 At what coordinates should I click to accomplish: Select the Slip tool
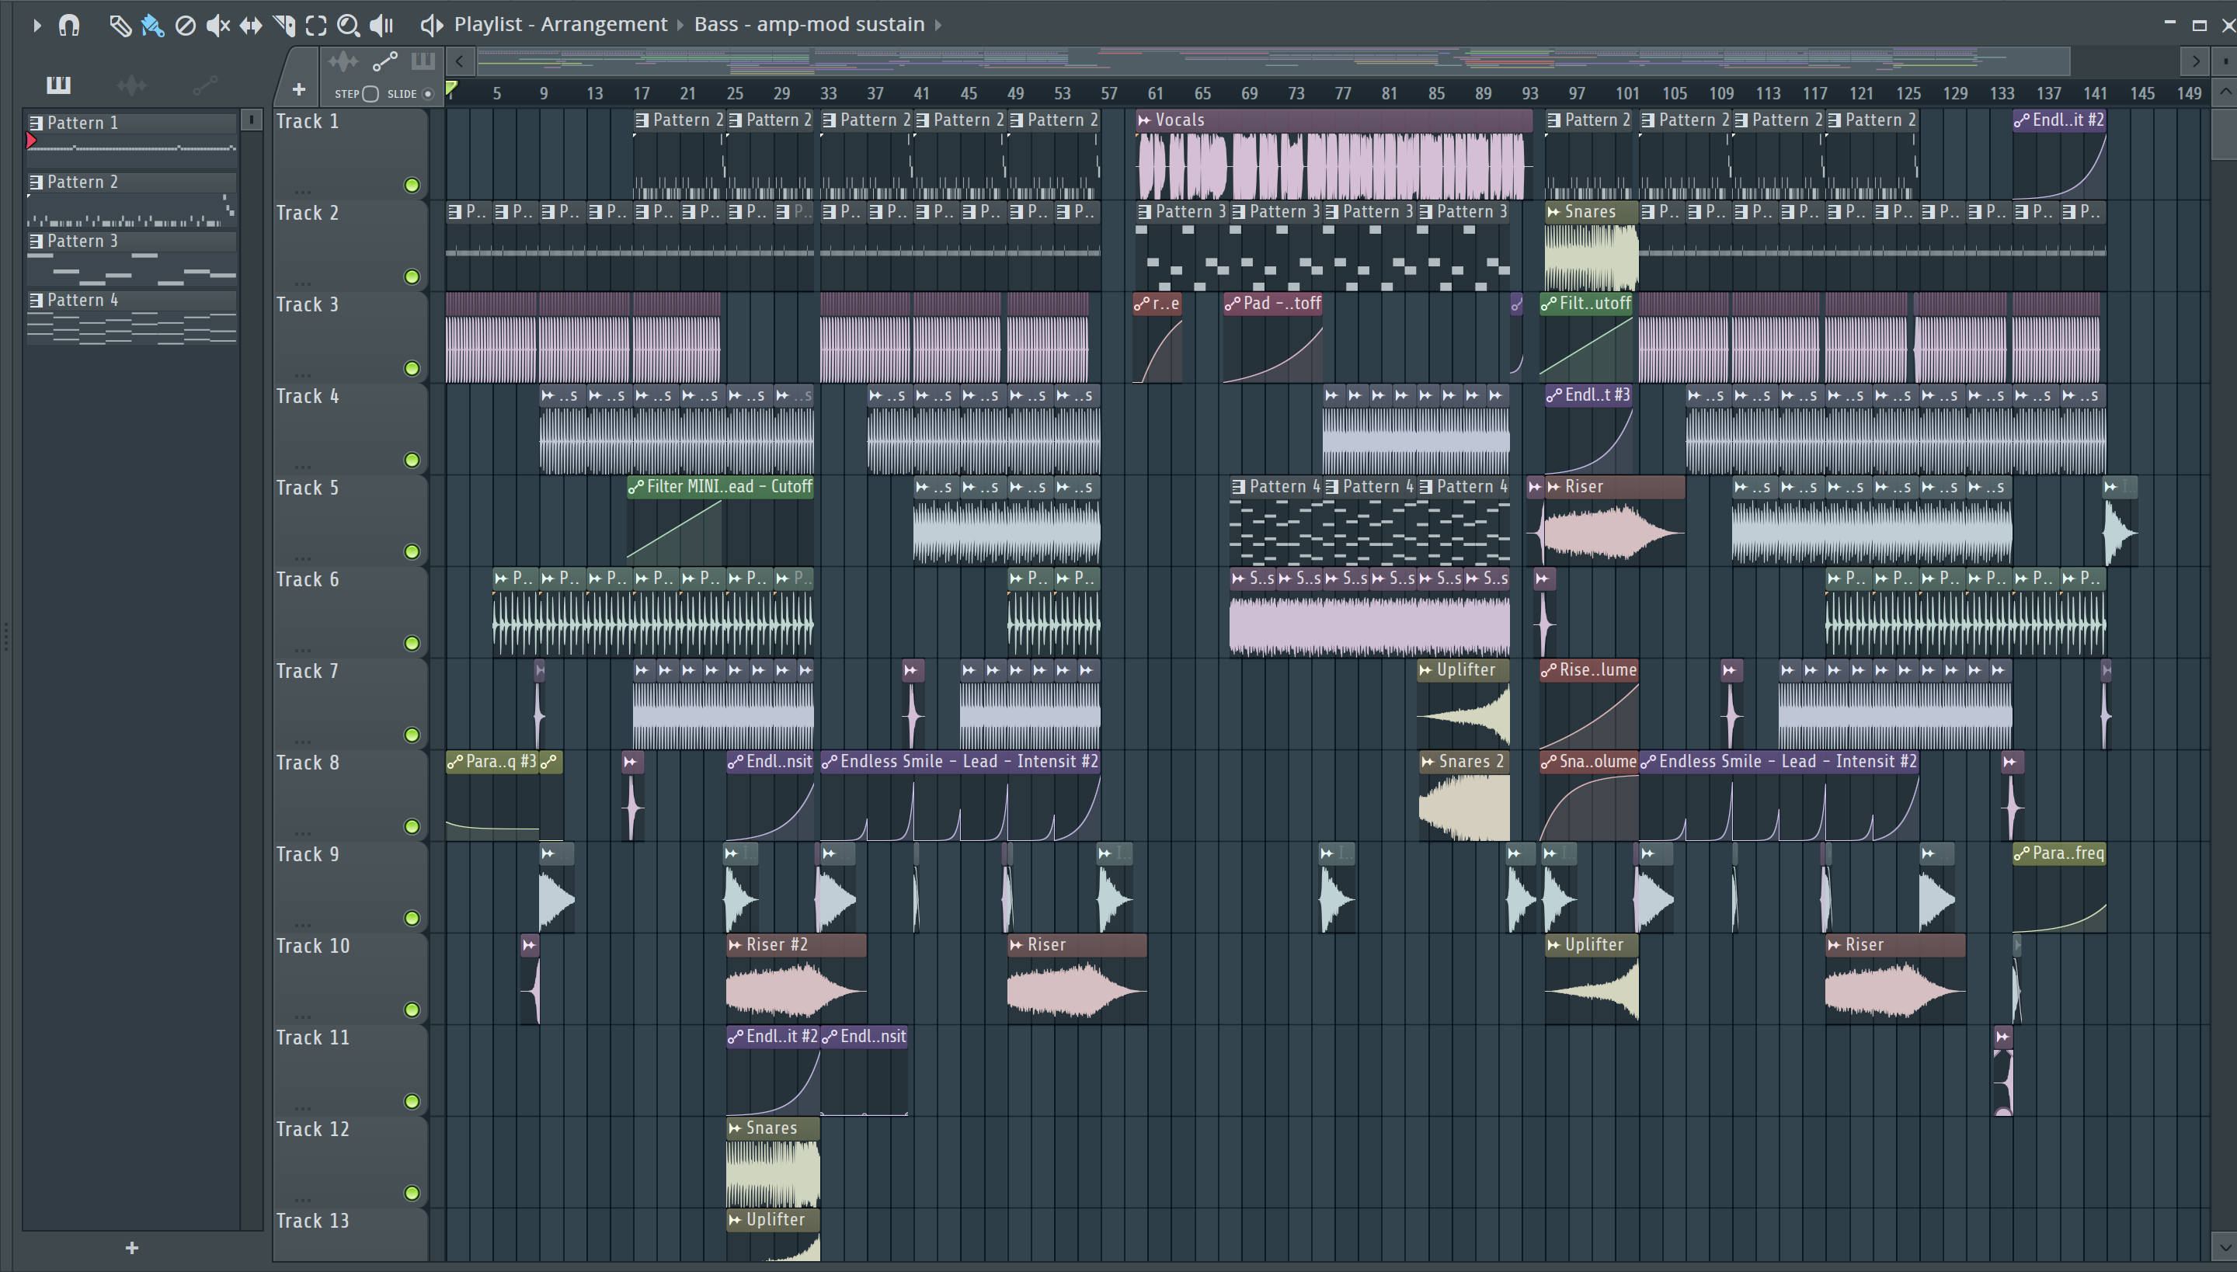click(x=251, y=26)
